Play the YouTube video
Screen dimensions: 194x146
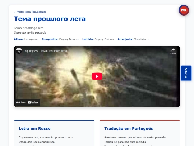97,76
